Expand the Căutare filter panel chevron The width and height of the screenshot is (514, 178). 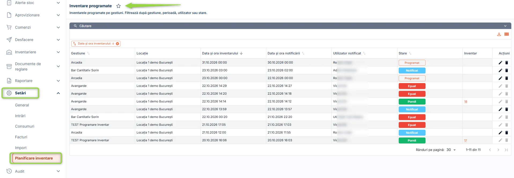(x=505, y=26)
